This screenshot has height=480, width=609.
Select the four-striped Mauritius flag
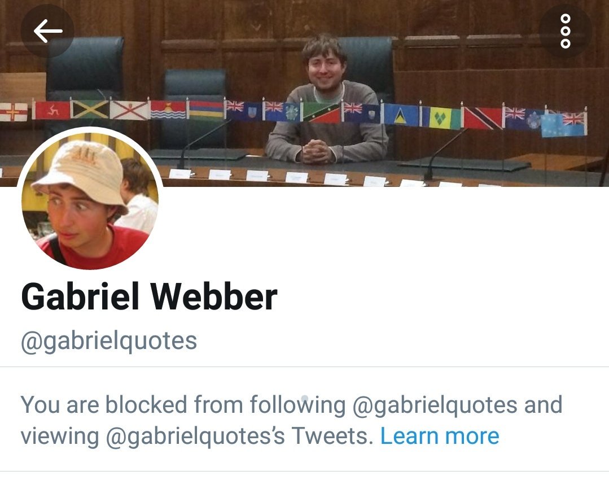coord(207,110)
